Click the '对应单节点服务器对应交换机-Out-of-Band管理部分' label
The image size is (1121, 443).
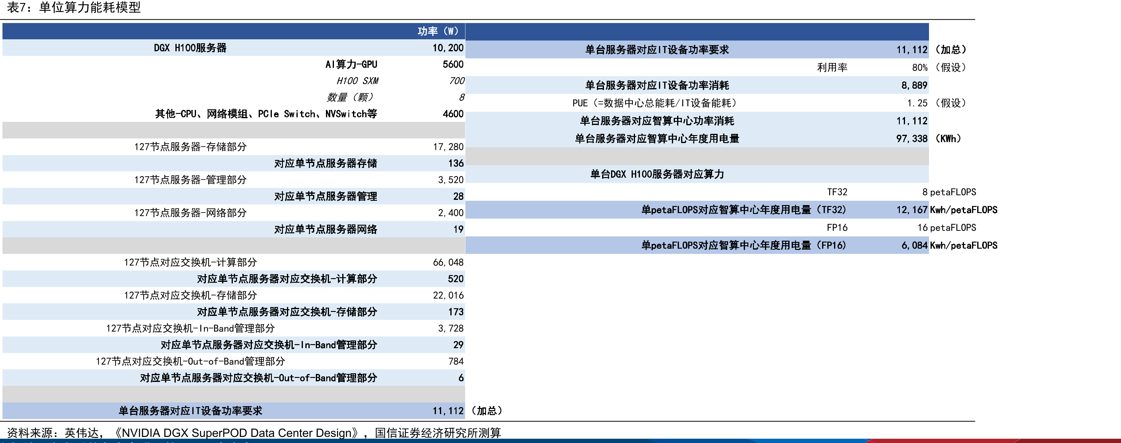point(258,378)
